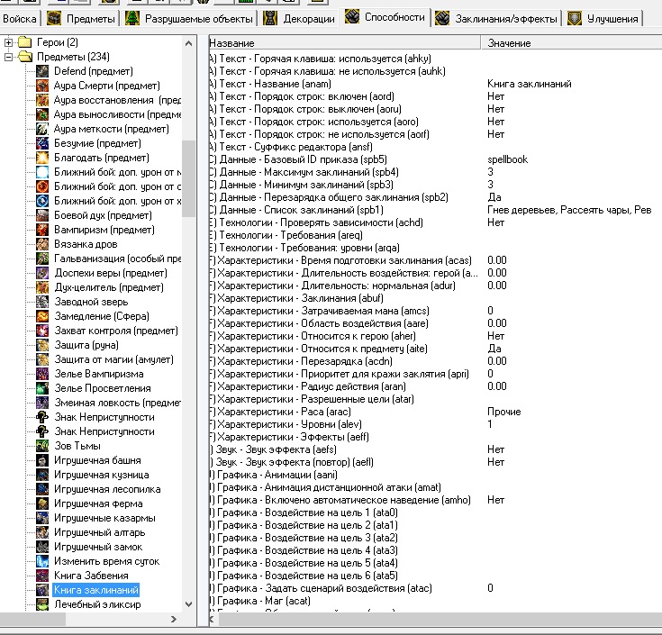Select the highlighted Книга заклинаний item
The width and height of the screenshot is (662, 635).
point(95,590)
